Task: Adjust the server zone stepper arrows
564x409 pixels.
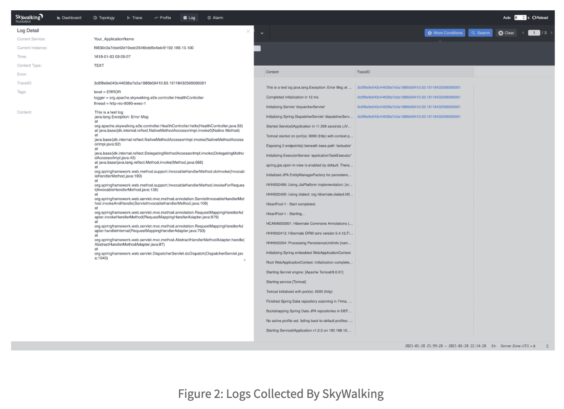Action: tap(547, 346)
